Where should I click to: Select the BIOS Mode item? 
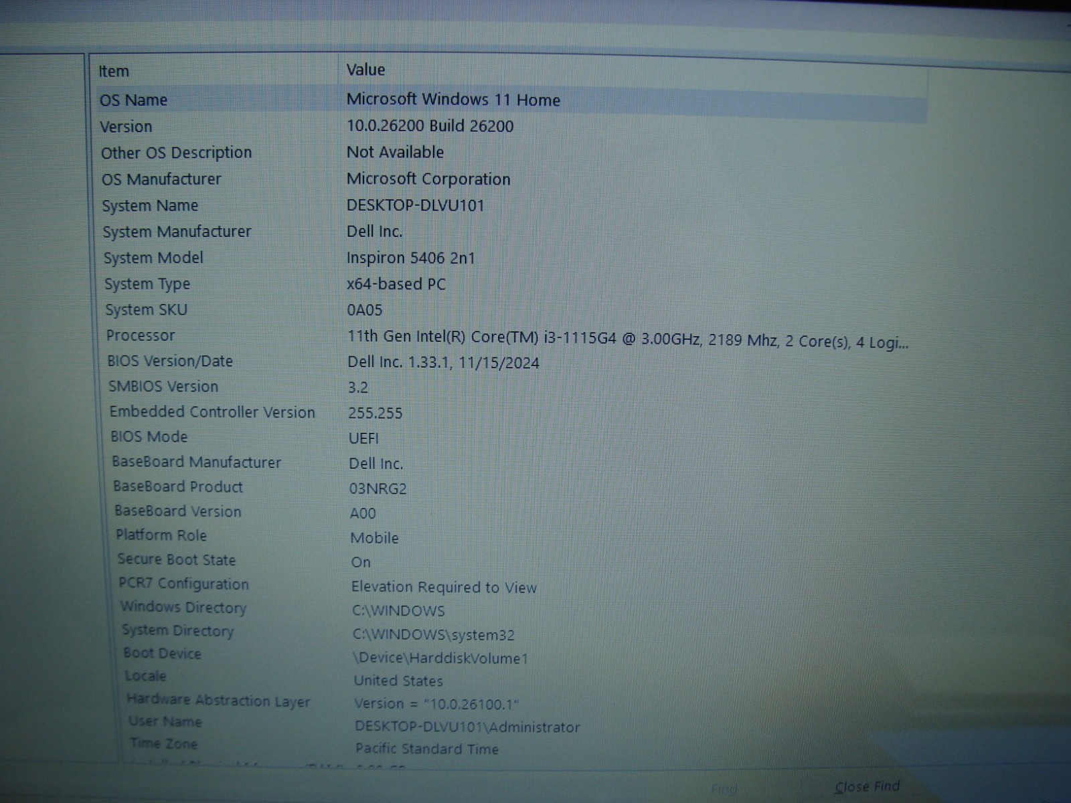[x=149, y=437]
